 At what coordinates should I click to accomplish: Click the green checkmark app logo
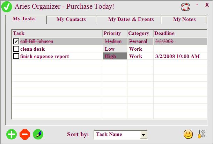[7, 7]
